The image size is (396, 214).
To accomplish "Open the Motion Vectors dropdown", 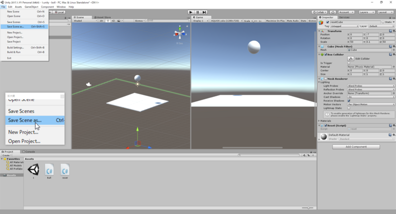I will point(371,104).
